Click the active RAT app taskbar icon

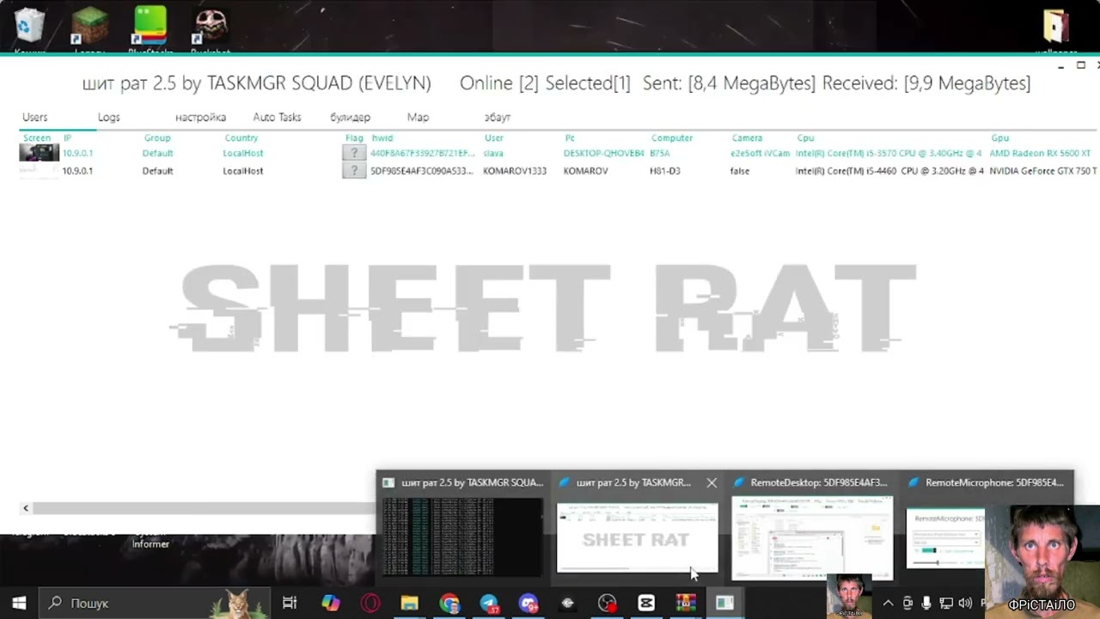pos(724,604)
